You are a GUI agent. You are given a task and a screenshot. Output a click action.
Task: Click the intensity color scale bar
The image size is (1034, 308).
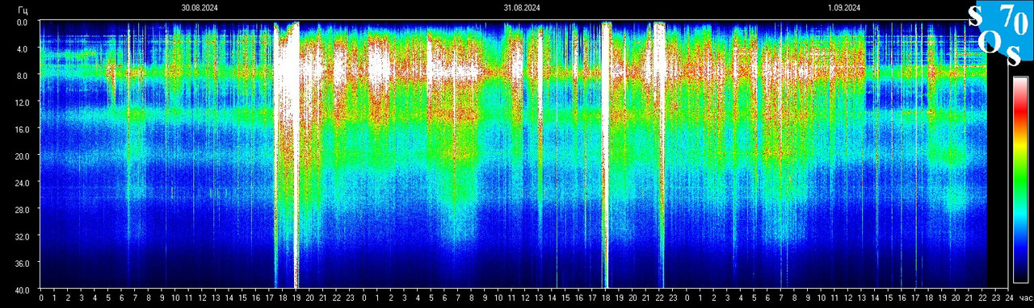coord(1020,180)
